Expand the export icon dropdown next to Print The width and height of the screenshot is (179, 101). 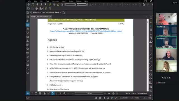[x=42, y=8]
